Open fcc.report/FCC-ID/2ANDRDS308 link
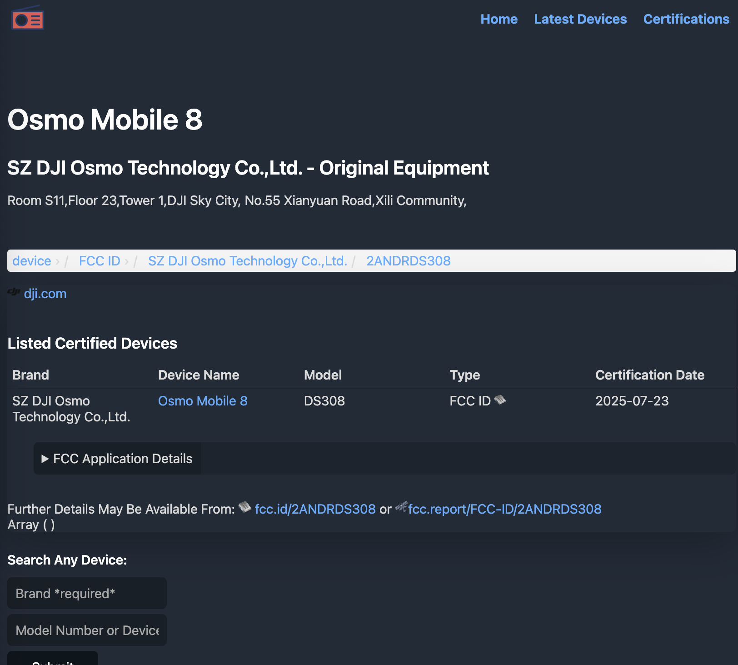The width and height of the screenshot is (738, 665). (504, 509)
